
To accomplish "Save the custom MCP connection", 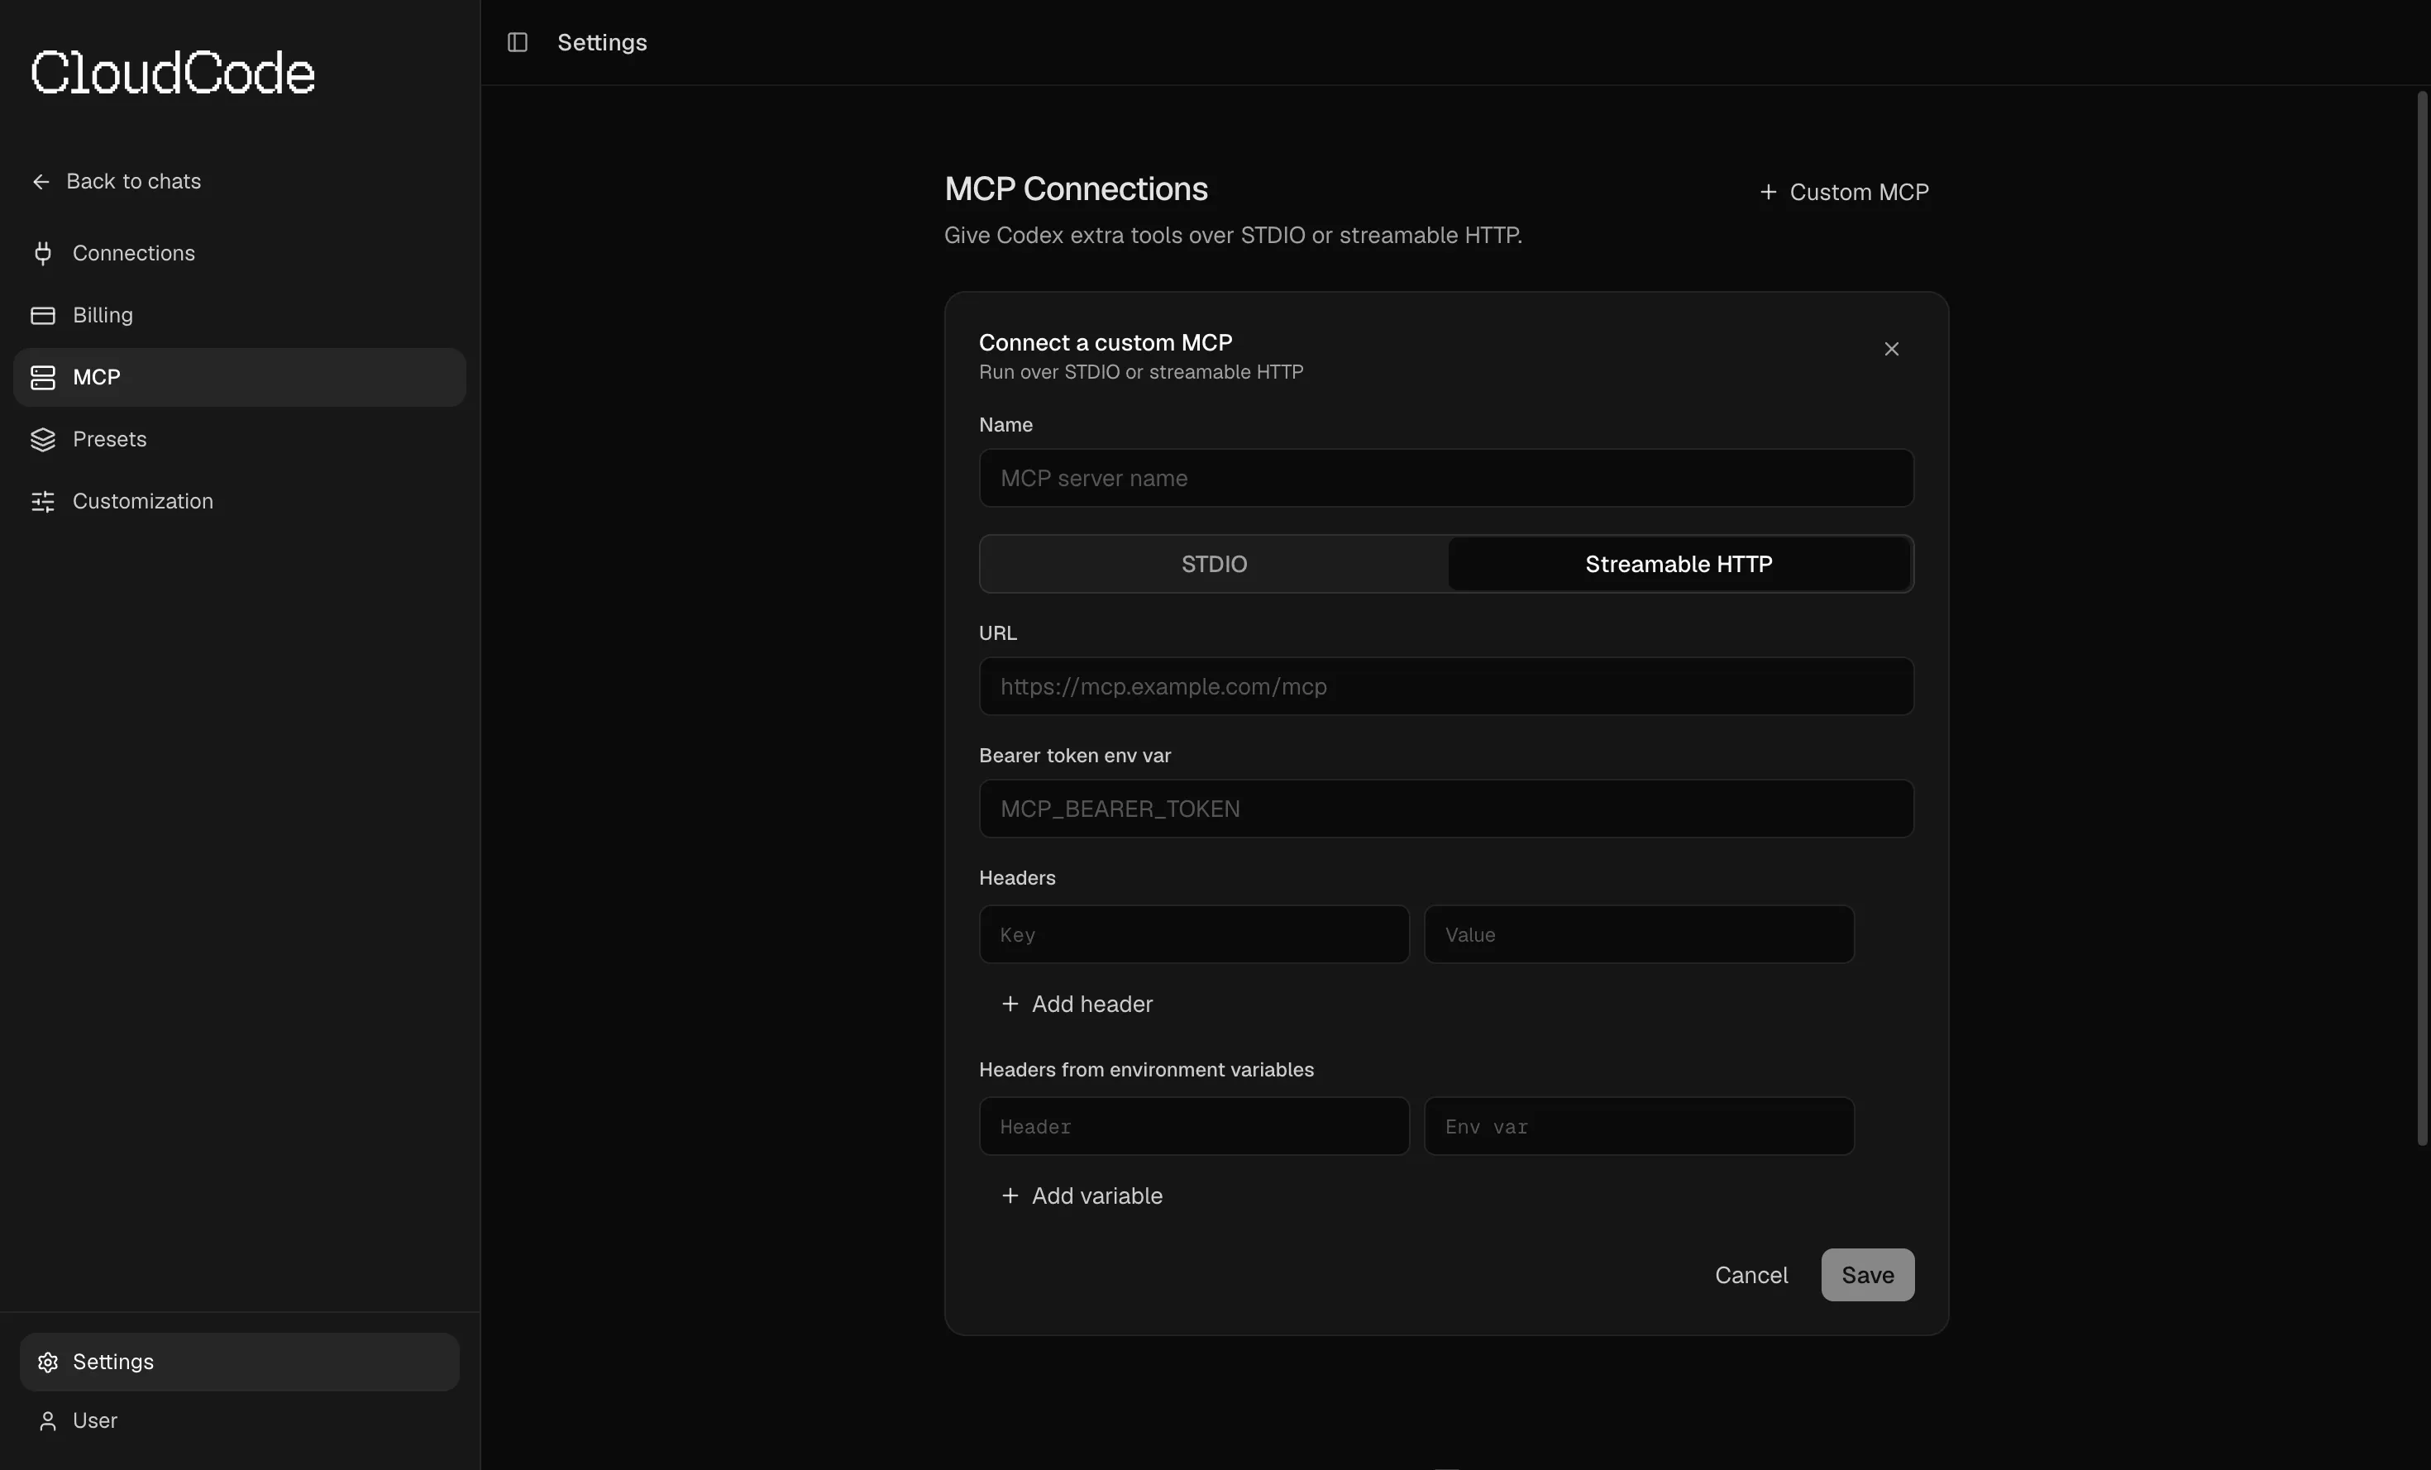I will coord(1868,1276).
